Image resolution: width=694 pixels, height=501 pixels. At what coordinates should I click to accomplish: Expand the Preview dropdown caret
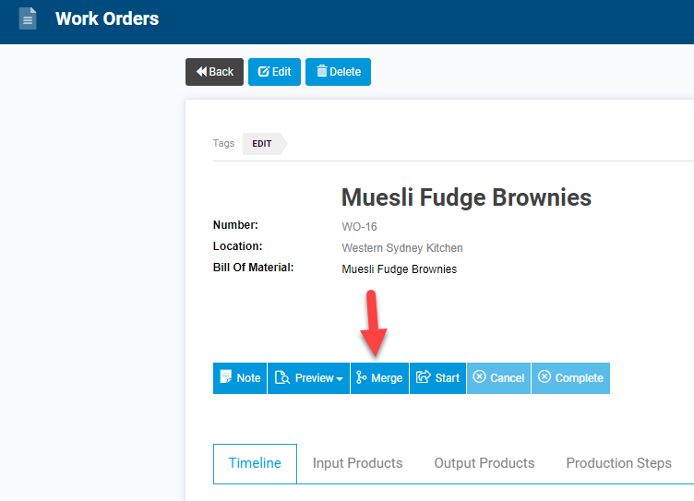pyautogui.click(x=340, y=379)
